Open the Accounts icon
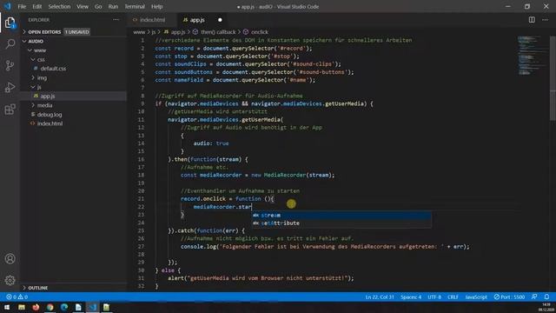Image resolution: width=556 pixels, height=313 pixels. click(x=10, y=259)
